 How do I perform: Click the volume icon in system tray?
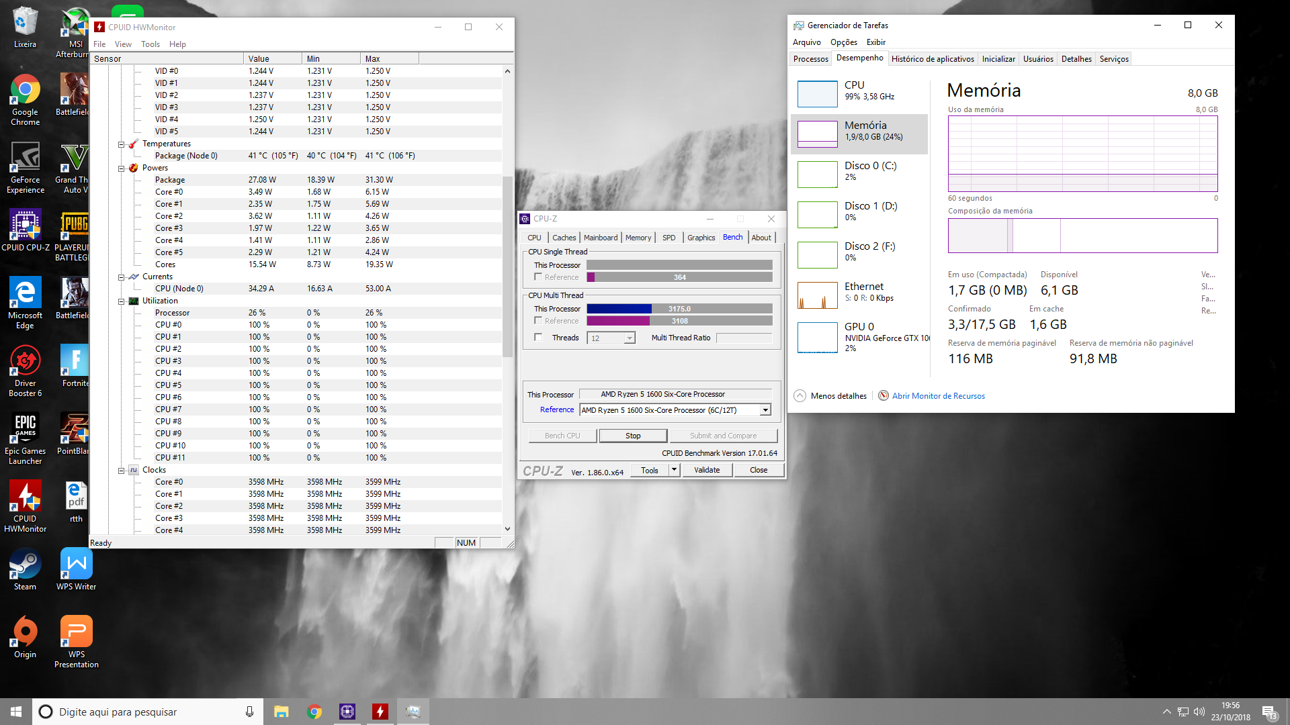1199,712
